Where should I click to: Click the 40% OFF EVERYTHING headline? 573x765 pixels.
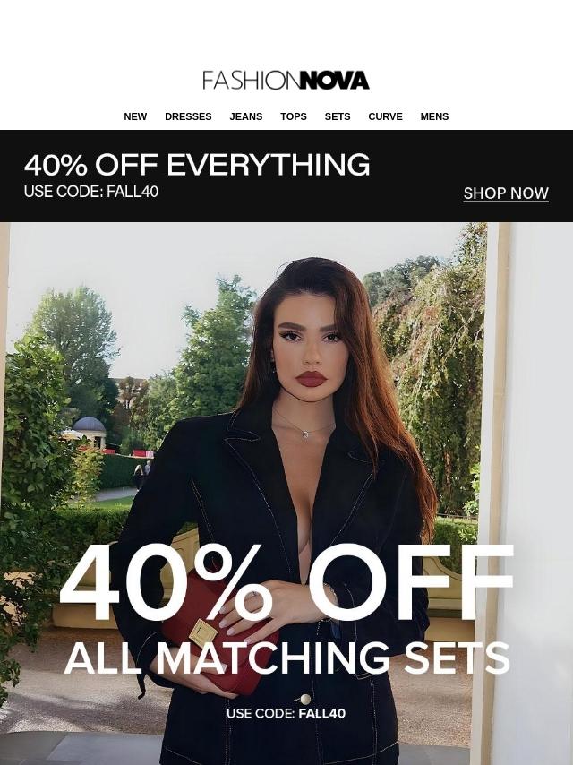[197, 165]
